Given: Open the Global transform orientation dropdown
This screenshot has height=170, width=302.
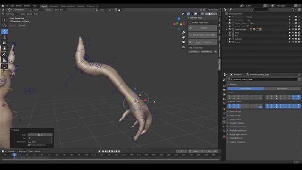Looking at the screenshot, I should pos(102,10).
